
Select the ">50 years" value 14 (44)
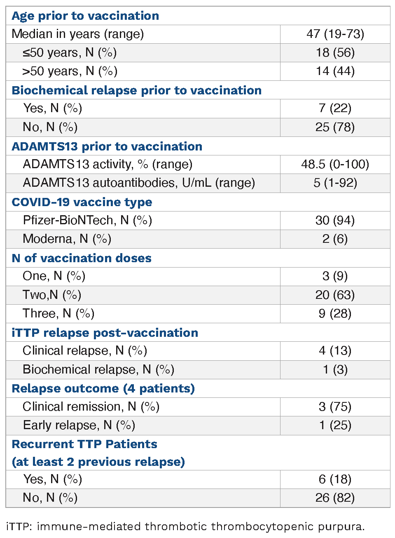[335, 71]
